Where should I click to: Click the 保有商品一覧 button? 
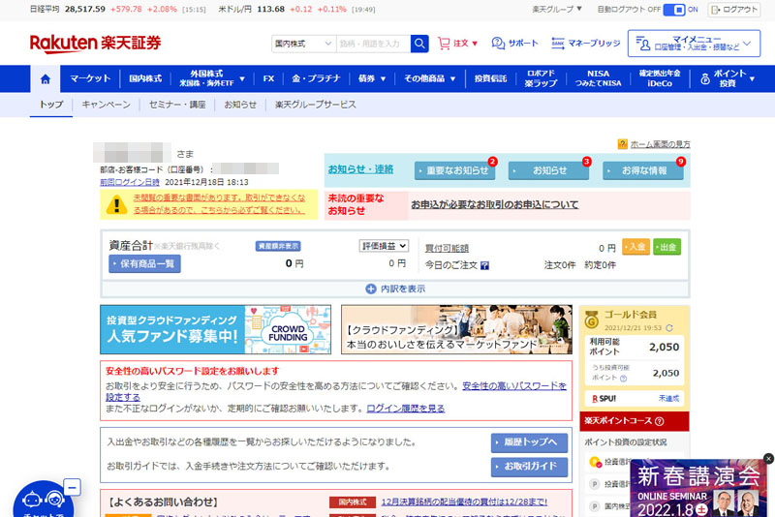pos(144,264)
